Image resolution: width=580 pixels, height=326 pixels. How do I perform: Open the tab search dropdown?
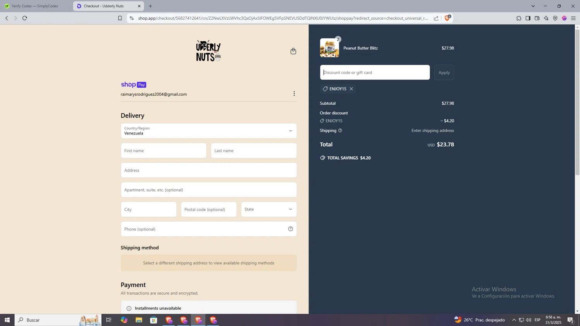(x=533, y=6)
